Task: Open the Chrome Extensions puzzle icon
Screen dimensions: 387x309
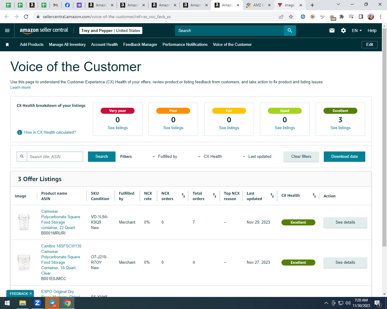Action: point(342,17)
